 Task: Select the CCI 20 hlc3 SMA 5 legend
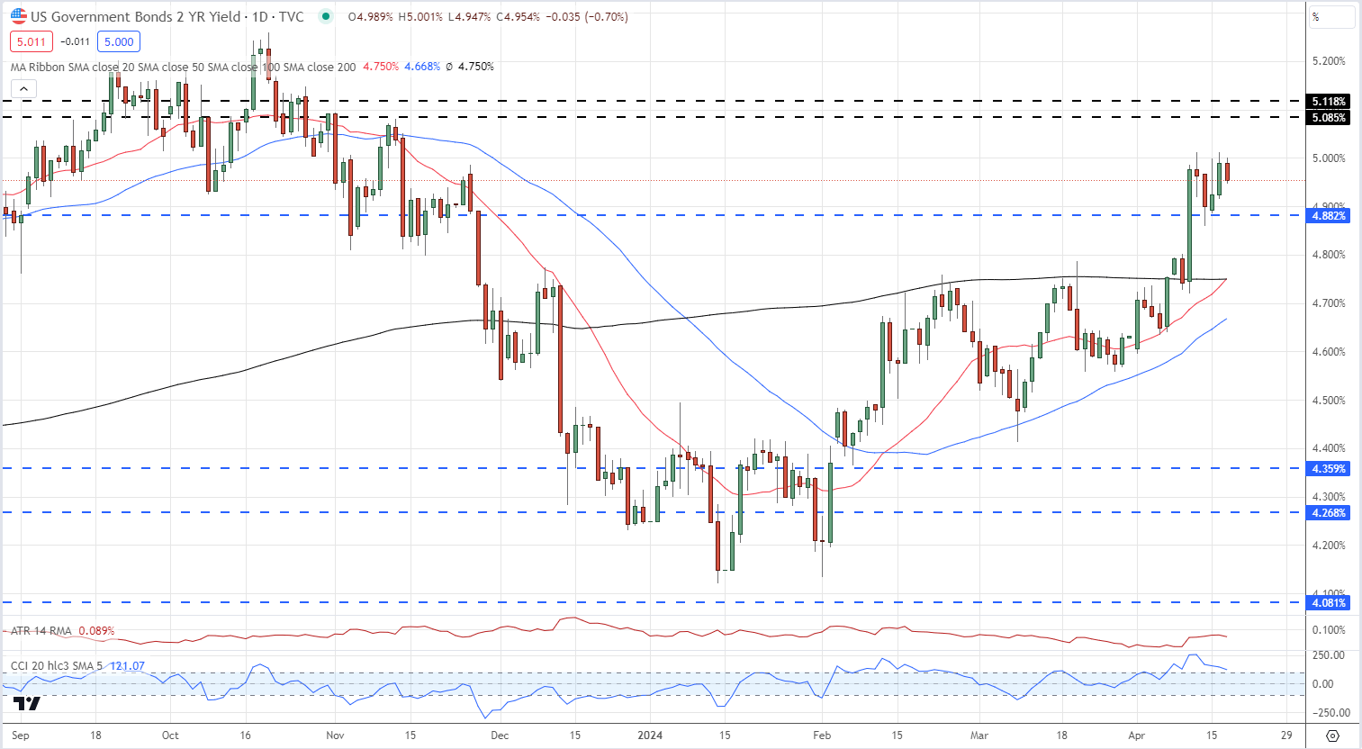pos(57,666)
